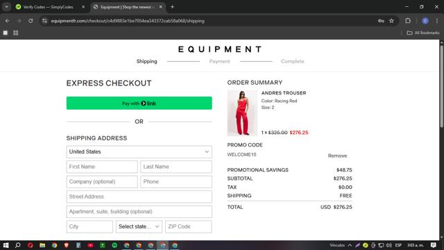The image size is (444, 250).
Task: Open the Chrome extensions puzzle icon
Action: tap(408, 21)
